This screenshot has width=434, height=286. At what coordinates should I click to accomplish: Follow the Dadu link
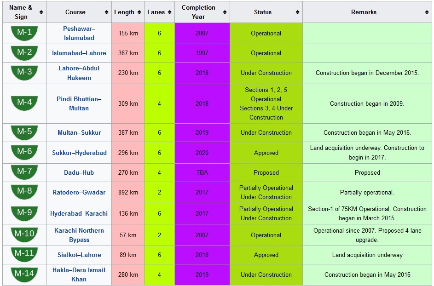71,172
